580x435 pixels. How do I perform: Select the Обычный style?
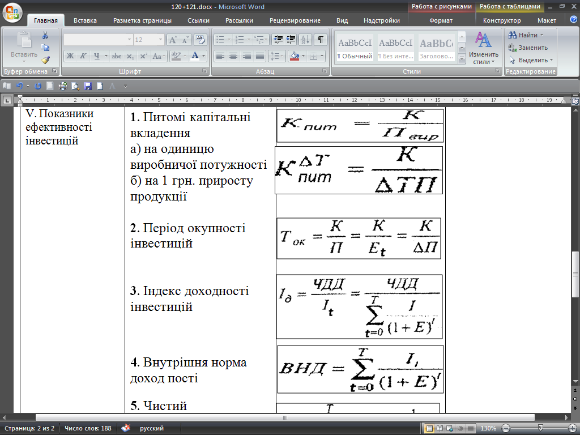click(x=355, y=48)
